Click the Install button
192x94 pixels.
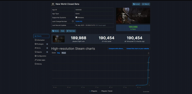point(136,4)
